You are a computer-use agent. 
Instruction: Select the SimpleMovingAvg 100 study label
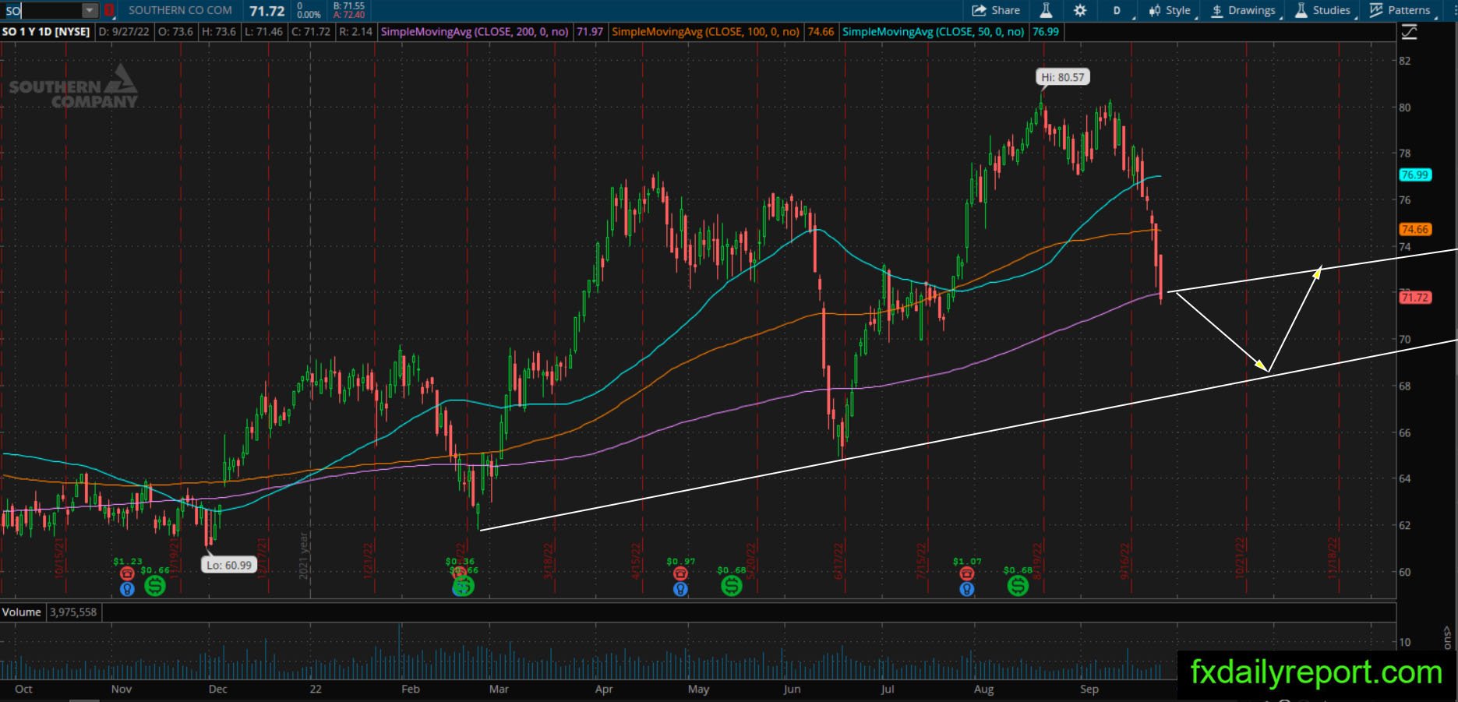click(705, 32)
